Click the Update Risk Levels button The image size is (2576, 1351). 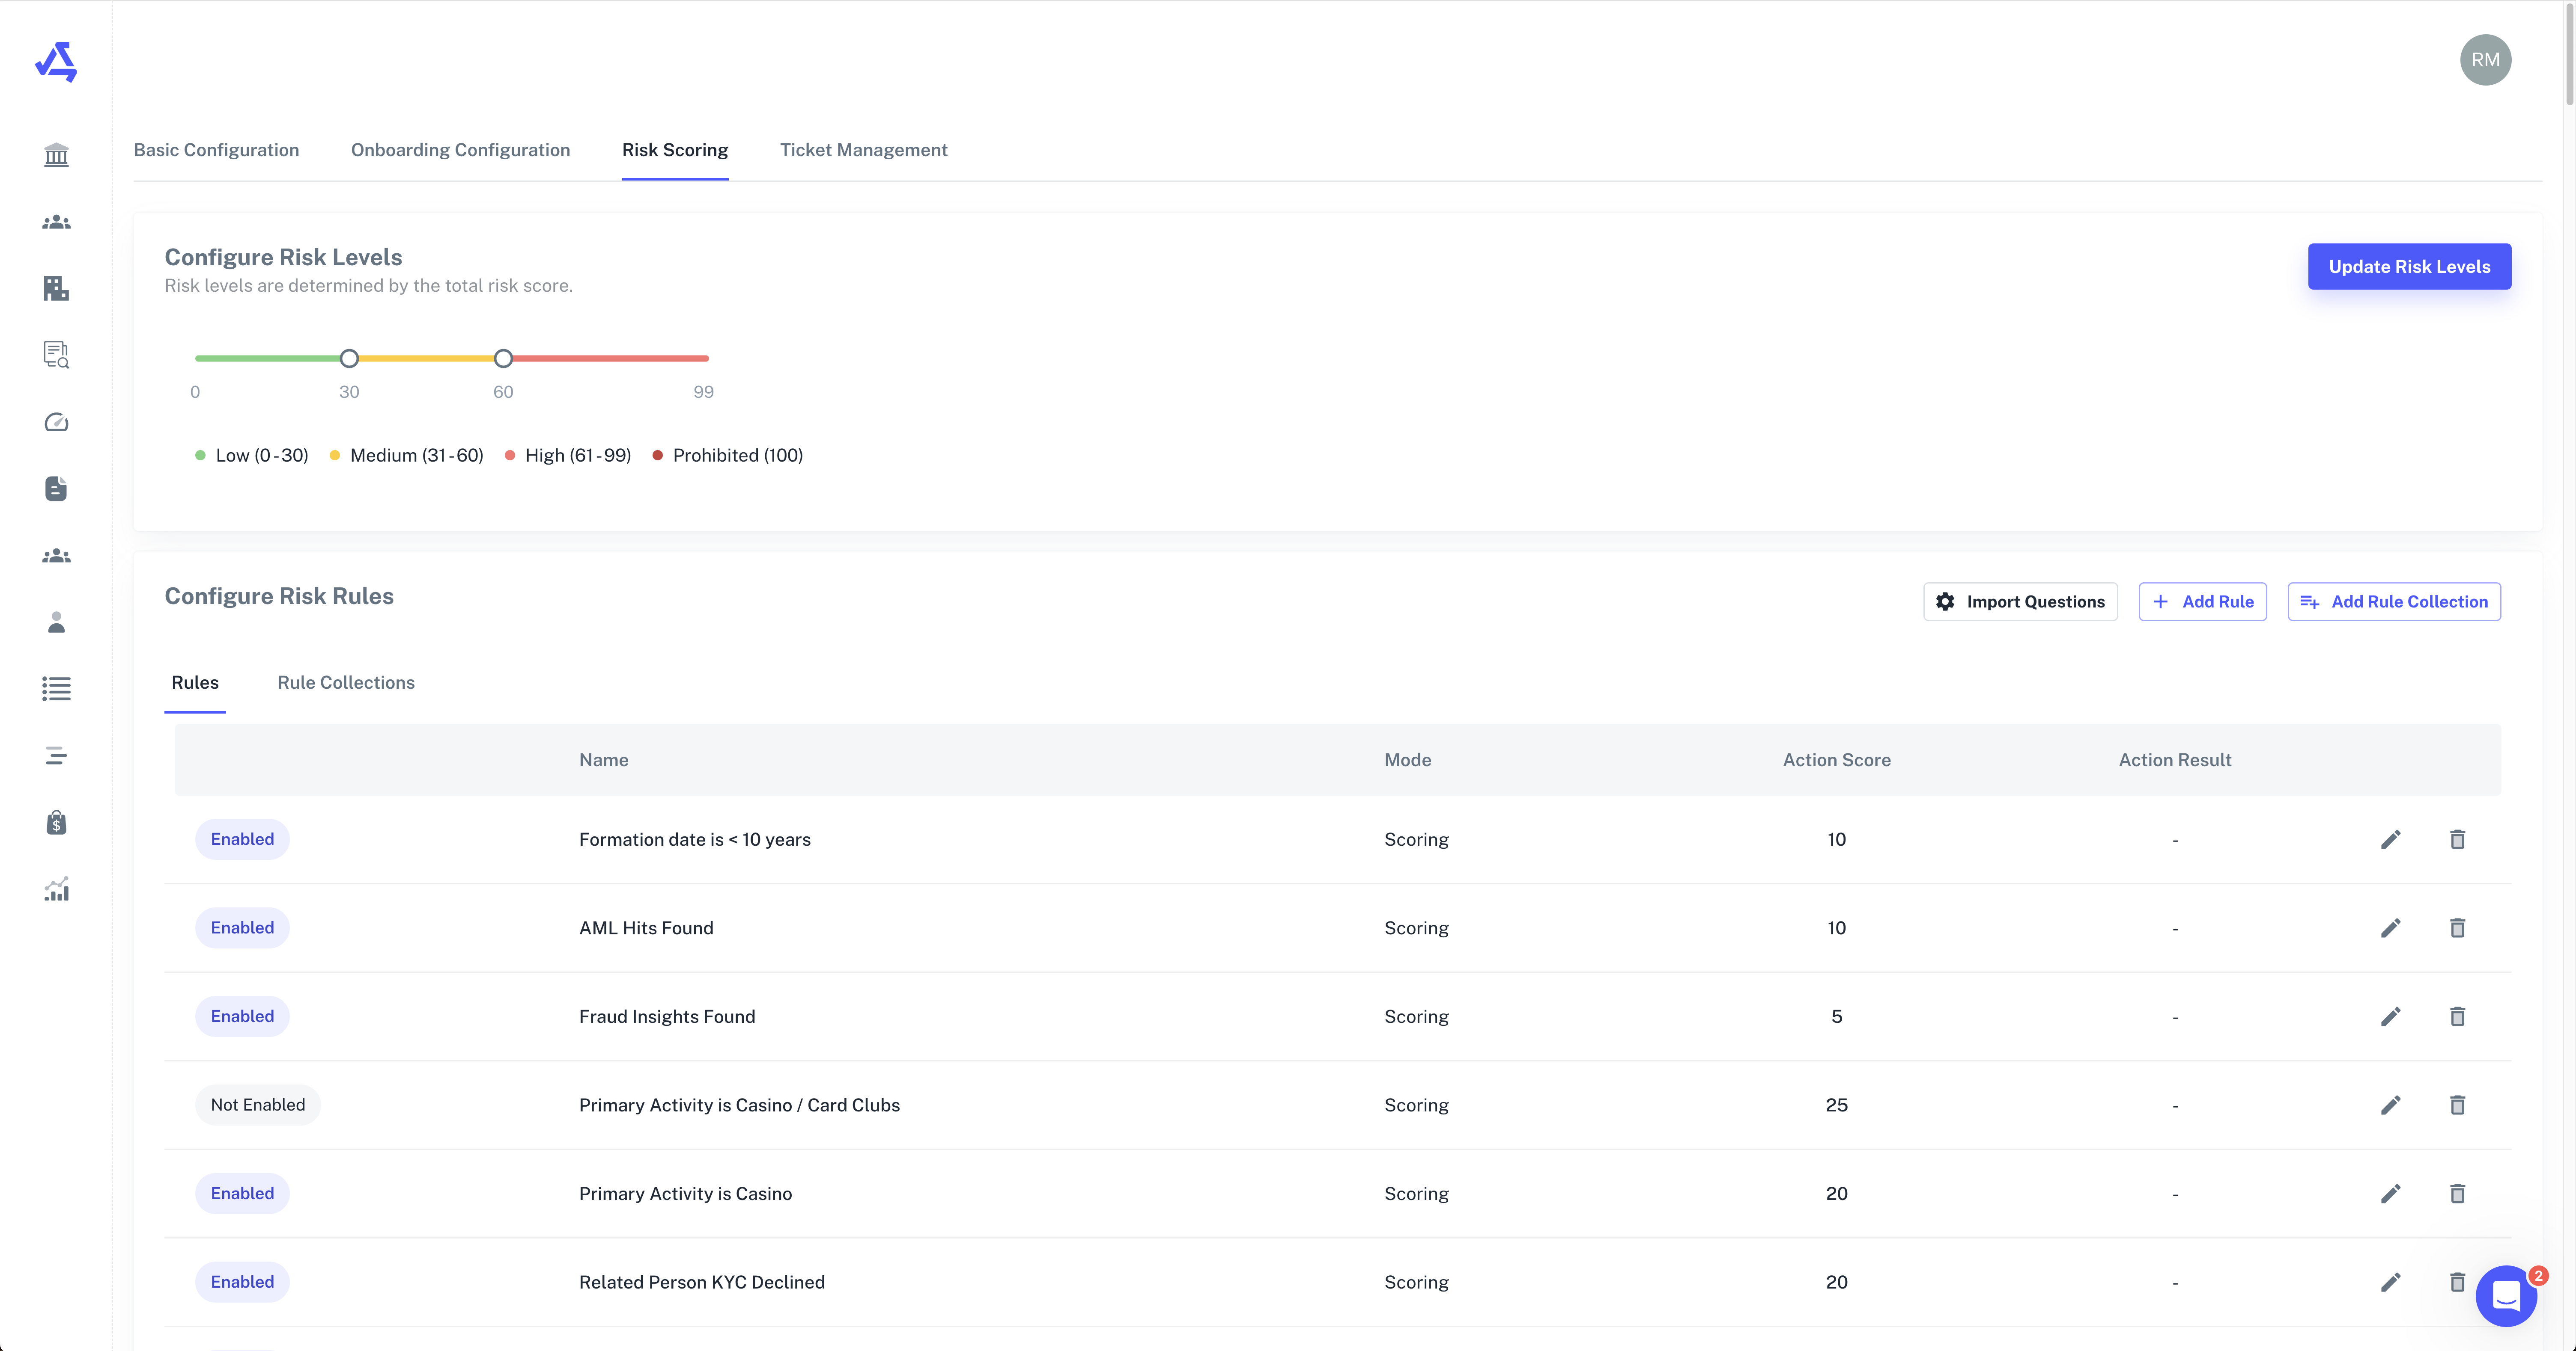click(2409, 267)
